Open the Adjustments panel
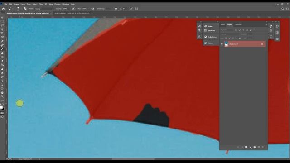 [210, 37]
